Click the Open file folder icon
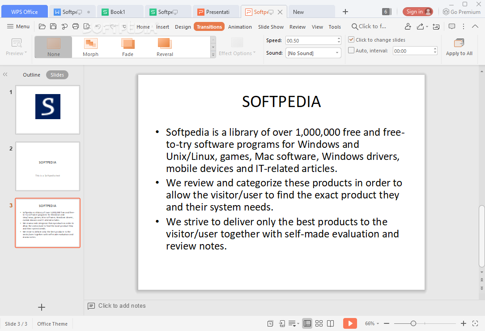The image size is (485, 331). point(42,26)
